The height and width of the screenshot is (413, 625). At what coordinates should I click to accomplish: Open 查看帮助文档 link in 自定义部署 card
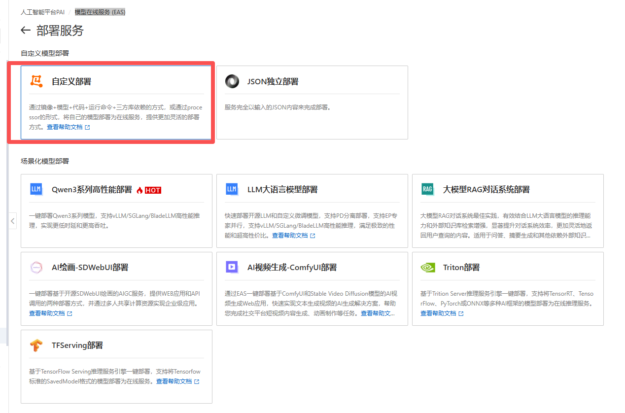(65, 127)
